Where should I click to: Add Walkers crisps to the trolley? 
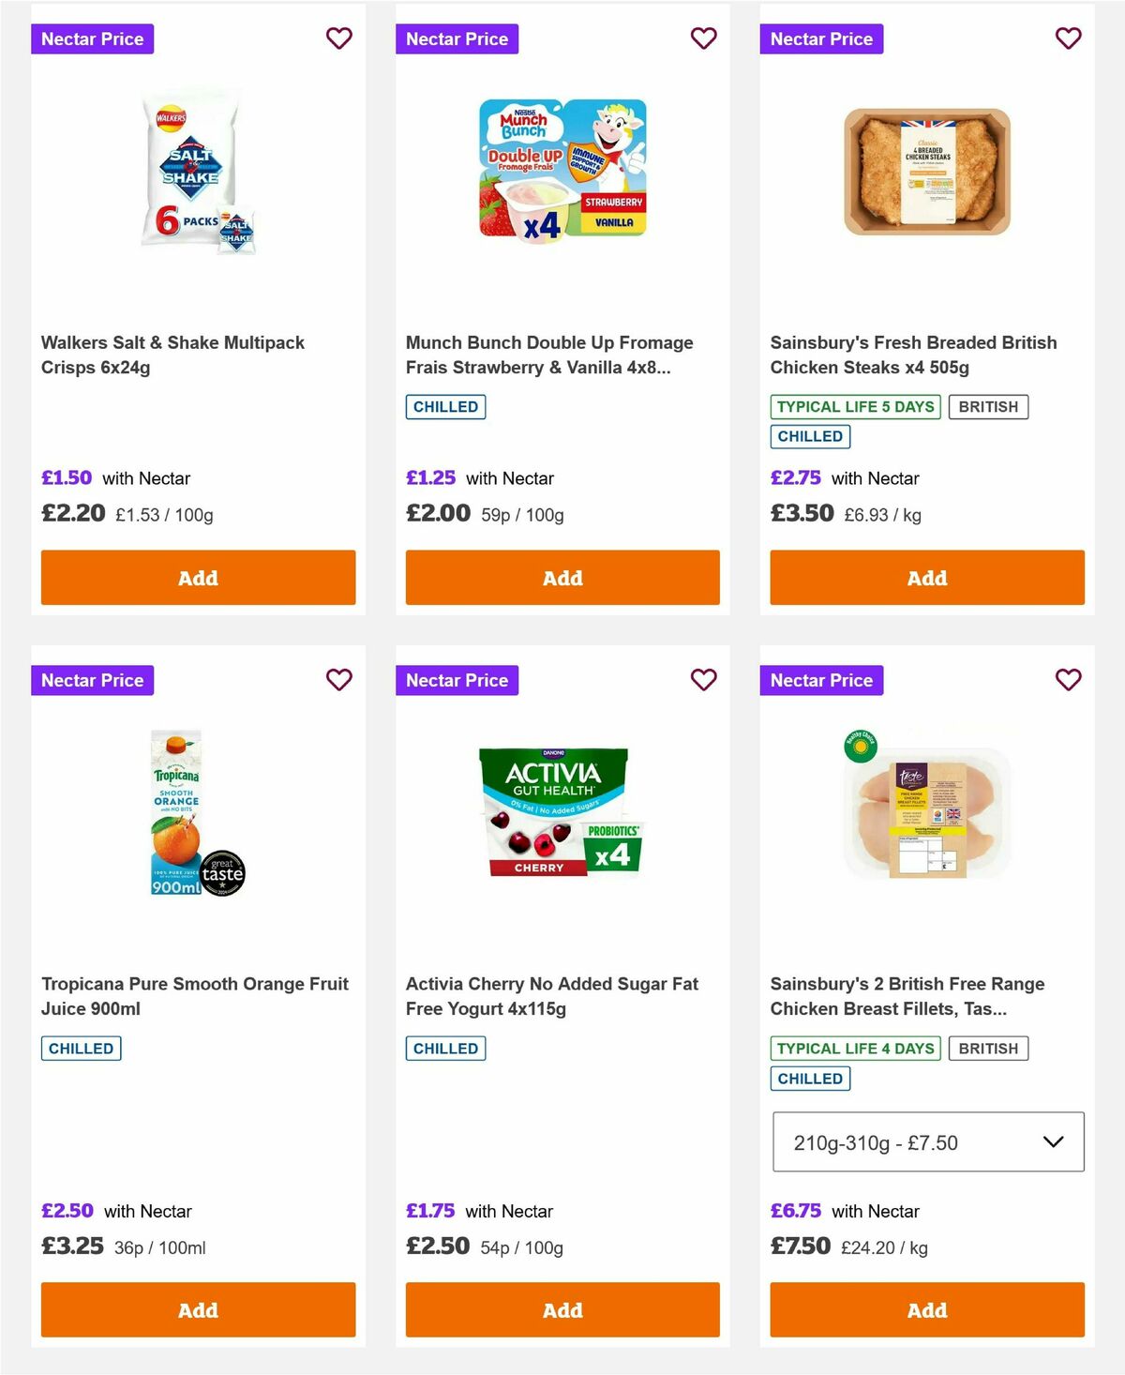click(x=198, y=578)
